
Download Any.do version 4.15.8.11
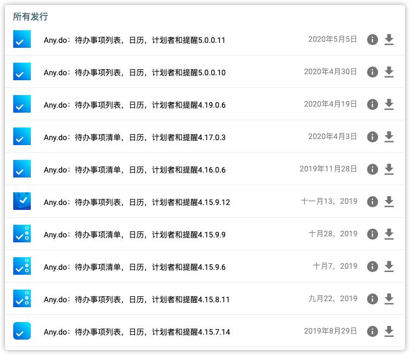389,299
